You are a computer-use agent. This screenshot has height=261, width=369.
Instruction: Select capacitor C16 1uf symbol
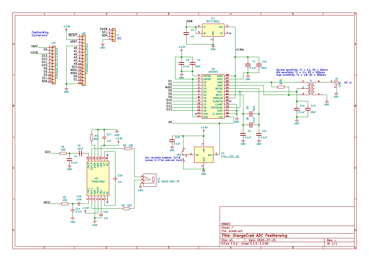pos(101,215)
